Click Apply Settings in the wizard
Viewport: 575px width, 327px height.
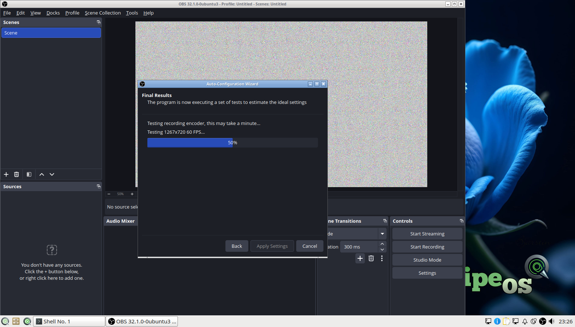pyautogui.click(x=272, y=246)
